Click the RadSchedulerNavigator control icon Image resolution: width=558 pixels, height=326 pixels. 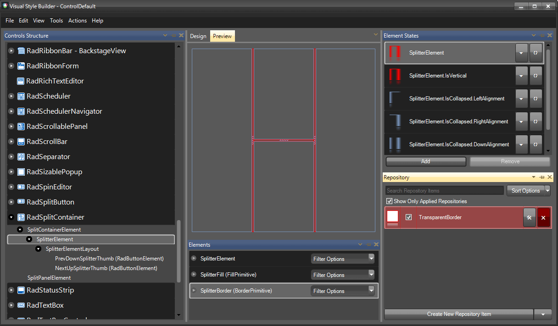[x=21, y=111]
